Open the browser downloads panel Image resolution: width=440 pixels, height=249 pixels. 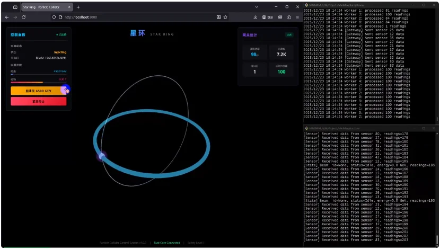(x=256, y=17)
